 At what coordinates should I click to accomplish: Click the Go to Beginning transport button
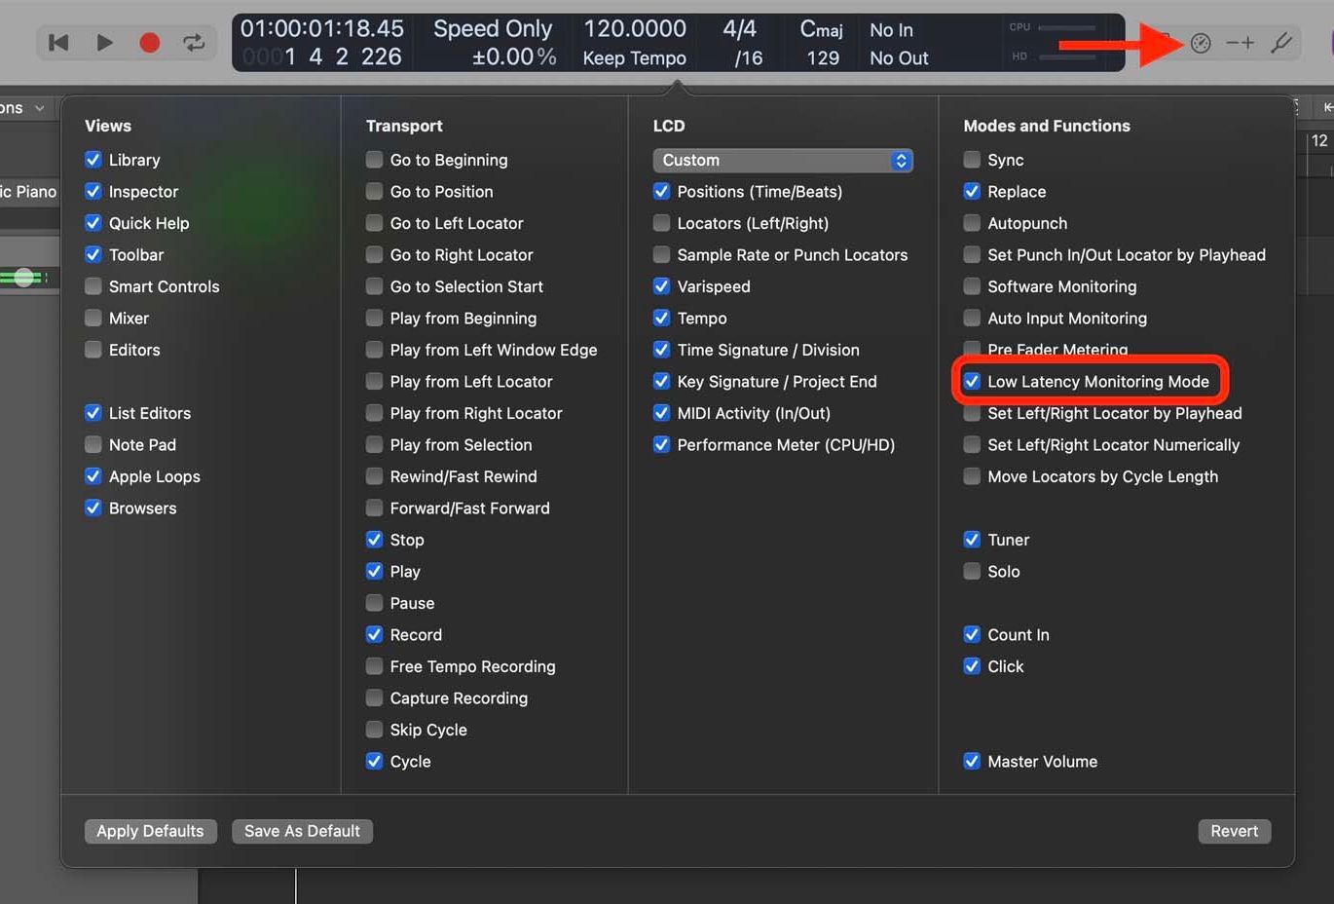click(x=58, y=43)
